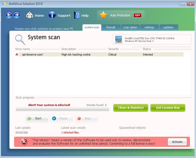Open the Home house icon
Viewport: 196px width, 158px height.
click(x=29, y=15)
